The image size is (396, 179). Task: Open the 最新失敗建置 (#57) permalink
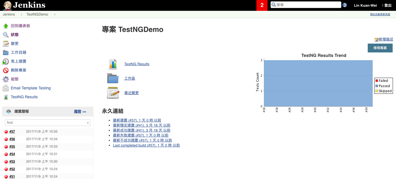pos(141,135)
